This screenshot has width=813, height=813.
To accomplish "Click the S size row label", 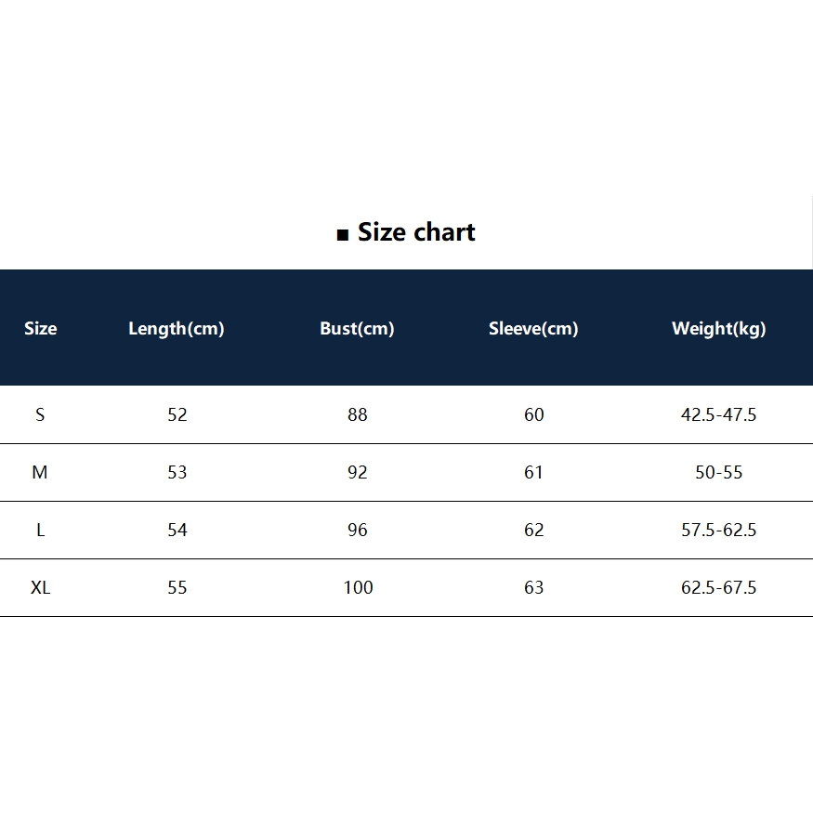I will pyautogui.click(x=40, y=414).
